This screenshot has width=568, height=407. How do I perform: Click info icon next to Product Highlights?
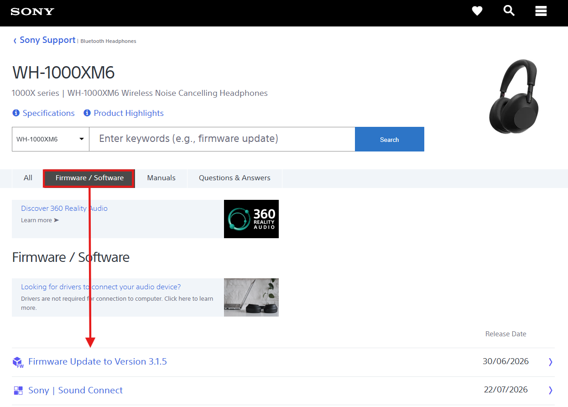87,113
